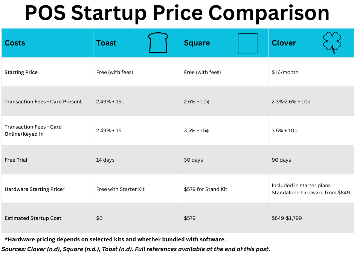Select the Square column header text

click(197, 43)
